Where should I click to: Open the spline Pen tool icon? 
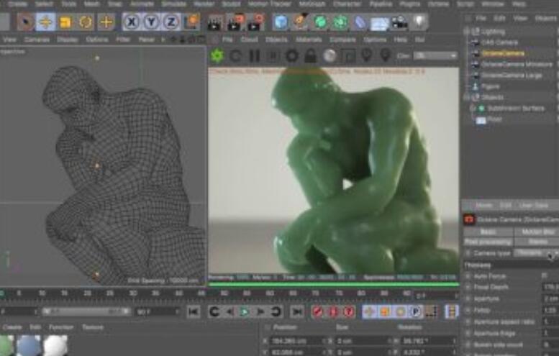301,22
